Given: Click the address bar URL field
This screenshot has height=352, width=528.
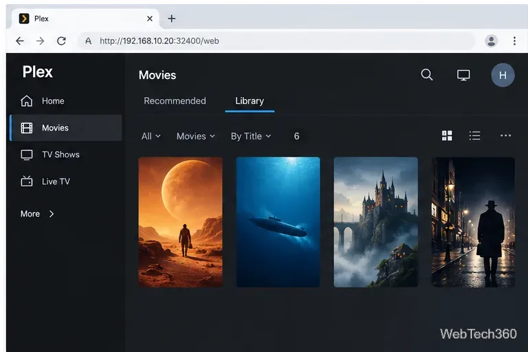Looking at the screenshot, I should (x=276, y=41).
